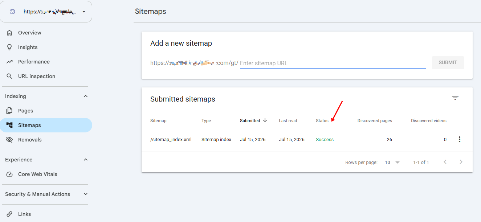Click the Sitemaps page title
Viewport: 481px width, 222px height.
[151, 11]
